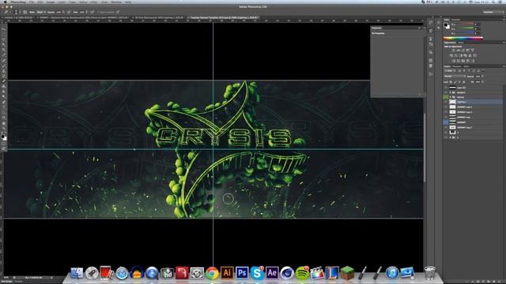Toggle pressure for opacity in options bar

69,12
